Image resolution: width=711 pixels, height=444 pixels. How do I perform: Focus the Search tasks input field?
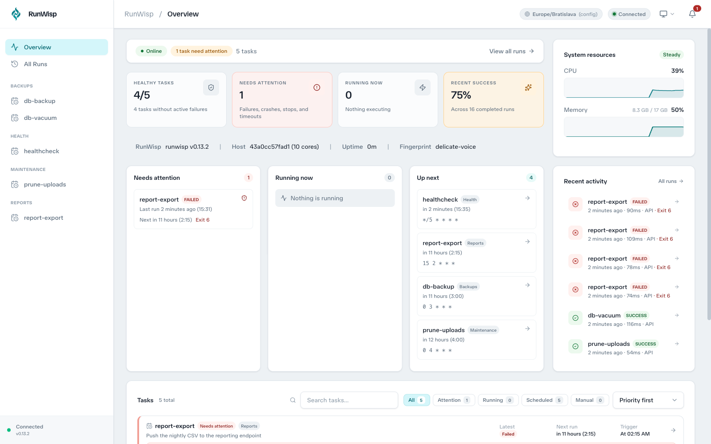coord(349,400)
